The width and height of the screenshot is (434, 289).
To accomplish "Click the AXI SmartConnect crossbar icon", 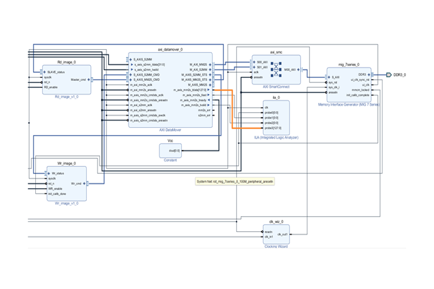I will (x=276, y=69).
